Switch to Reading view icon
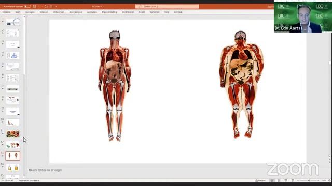This screenshot has height=186, width=332. click(x=286, y=180)
